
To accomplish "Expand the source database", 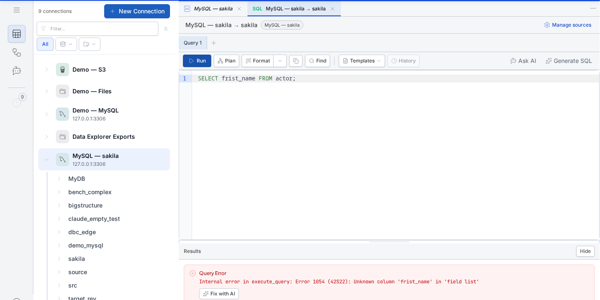I will [x=59, y=272].
